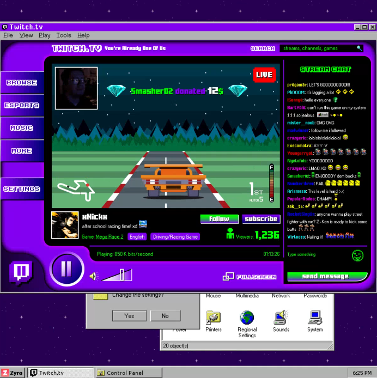This screenshot has width=377, height=378.
Task: Open the View menu
Action: click(26, 35)
